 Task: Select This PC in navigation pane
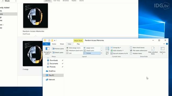(53, 75)
